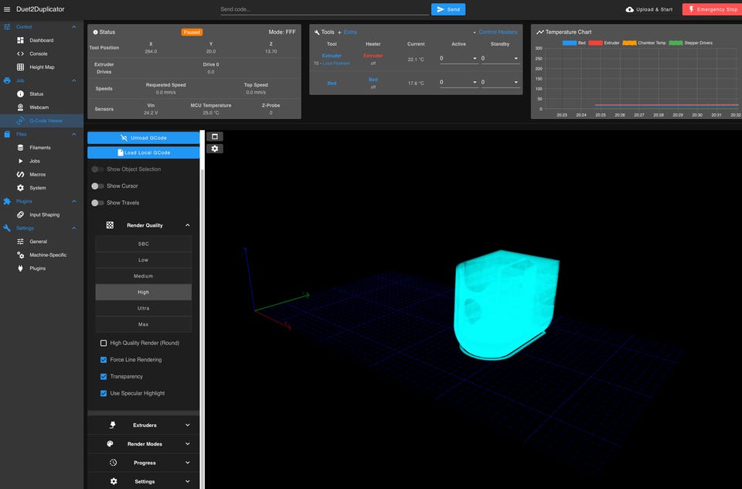742x489 pixels.
Task: Select Ultra render quality
Action: pos(143,308)
